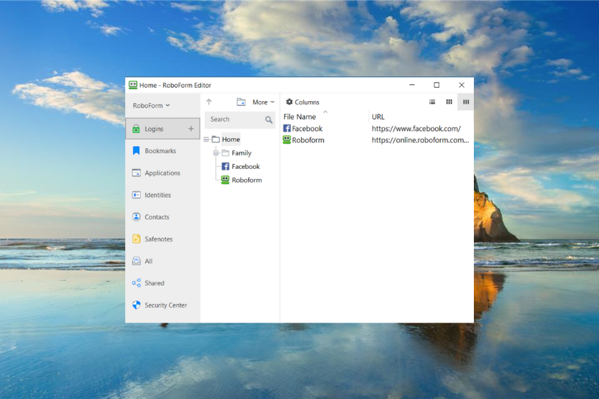Screen dimensions: 599x399
Task: Open the Logins section
Action: [163, 129]
